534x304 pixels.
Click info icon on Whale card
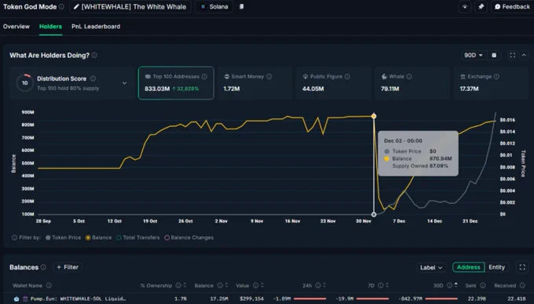tap(409, 77)
